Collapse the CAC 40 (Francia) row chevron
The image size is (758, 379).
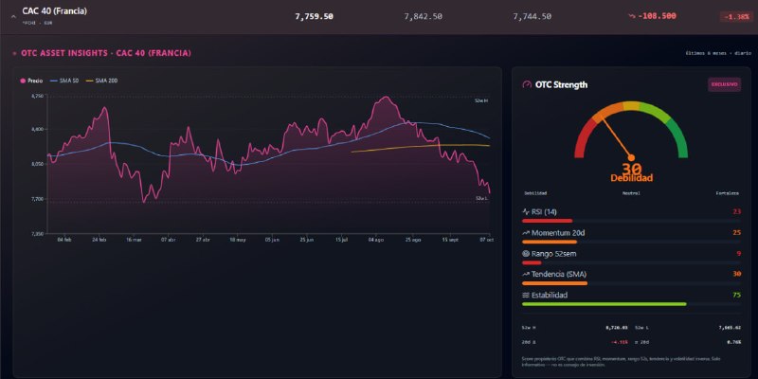click(13, 16)
